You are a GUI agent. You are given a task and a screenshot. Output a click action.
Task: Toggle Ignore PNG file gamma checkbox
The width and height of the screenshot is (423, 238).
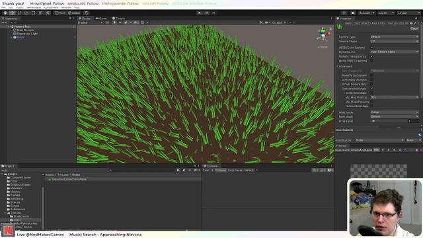click(x=371, y=61)
